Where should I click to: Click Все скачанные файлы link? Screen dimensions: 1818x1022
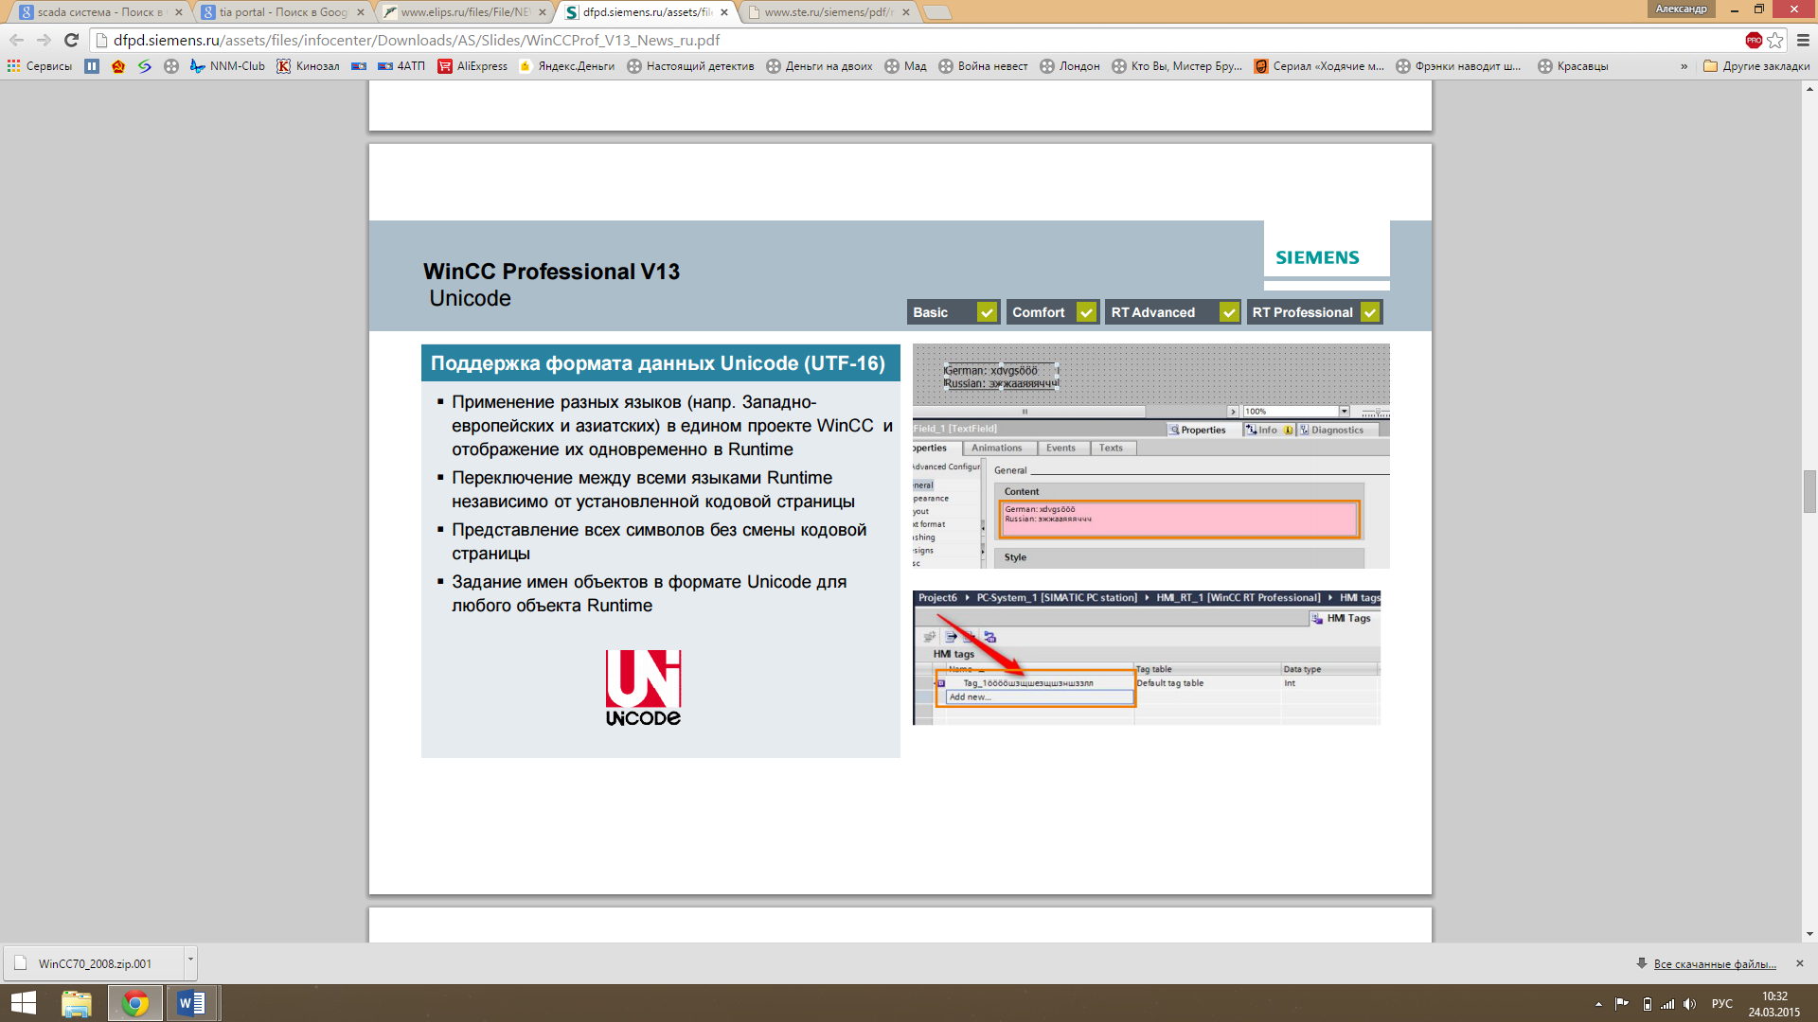[1714, 964]
